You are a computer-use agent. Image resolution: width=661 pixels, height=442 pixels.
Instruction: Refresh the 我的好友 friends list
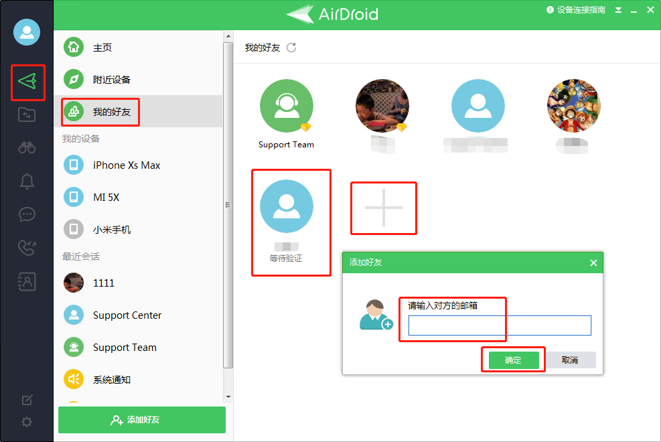click(291, 48)
